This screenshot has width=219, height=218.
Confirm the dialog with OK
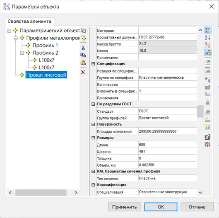[161, 207]
